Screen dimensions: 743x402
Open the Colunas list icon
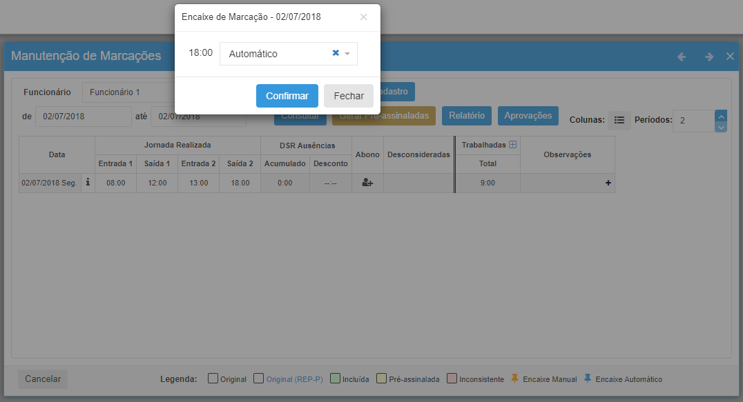point(619,120)
